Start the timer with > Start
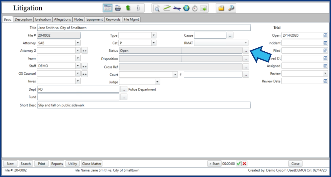 click(x=214, y=164)
